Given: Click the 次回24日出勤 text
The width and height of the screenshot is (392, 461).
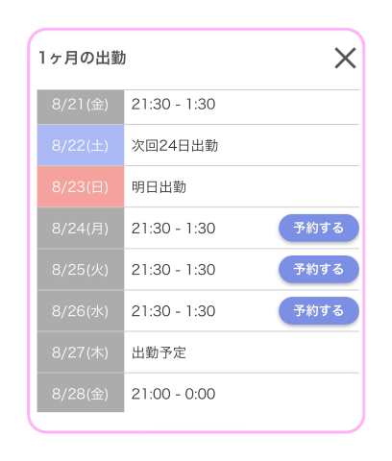Looking at the screenshot, I should pos(175,146).
